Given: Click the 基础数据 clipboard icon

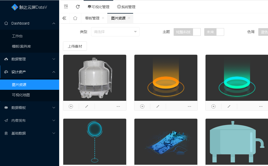Looking at the screenshot, I should [x=6, y=133].
